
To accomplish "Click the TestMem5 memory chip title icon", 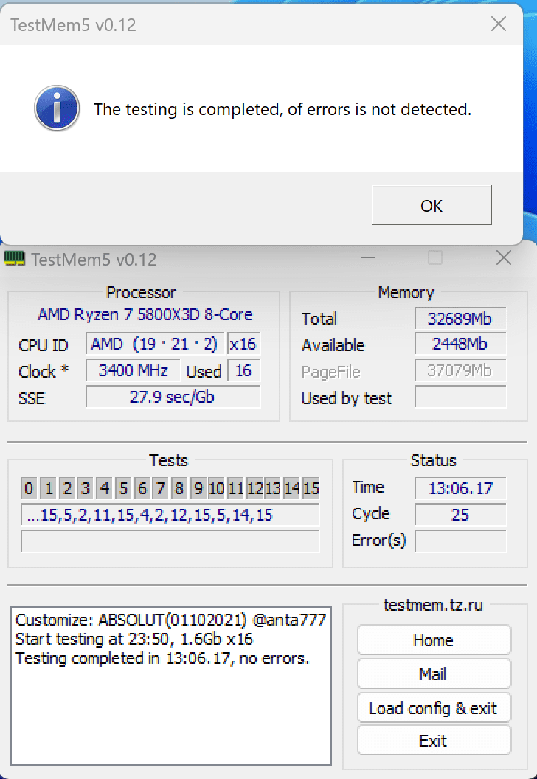I will coord(15,258).
